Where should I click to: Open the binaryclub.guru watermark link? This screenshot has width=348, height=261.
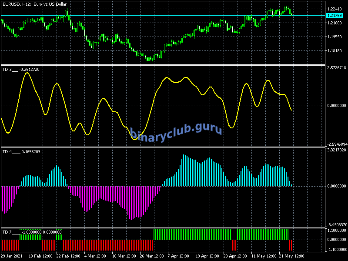coord(176,131)
